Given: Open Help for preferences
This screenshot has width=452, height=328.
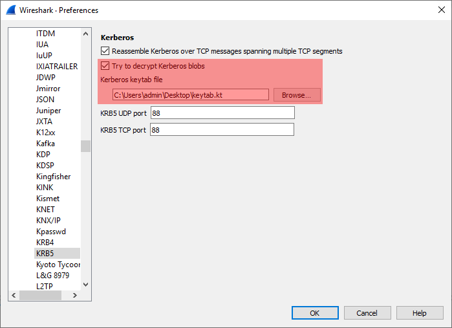Looking at the screenshot, I should (x=420, y=313).
